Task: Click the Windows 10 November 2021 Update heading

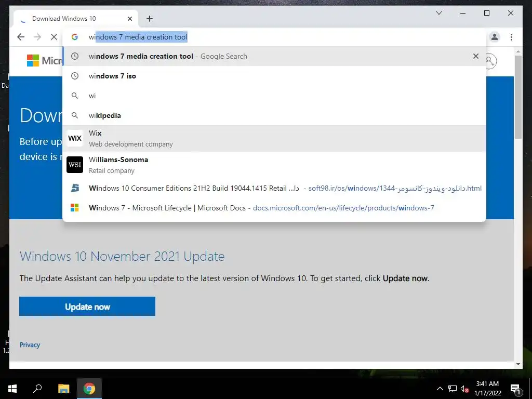Action: 122,256
